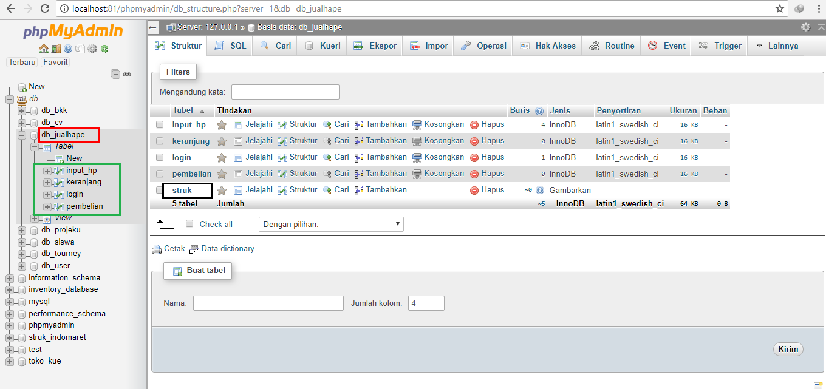Click the logout exit icon

coord(56,49)
